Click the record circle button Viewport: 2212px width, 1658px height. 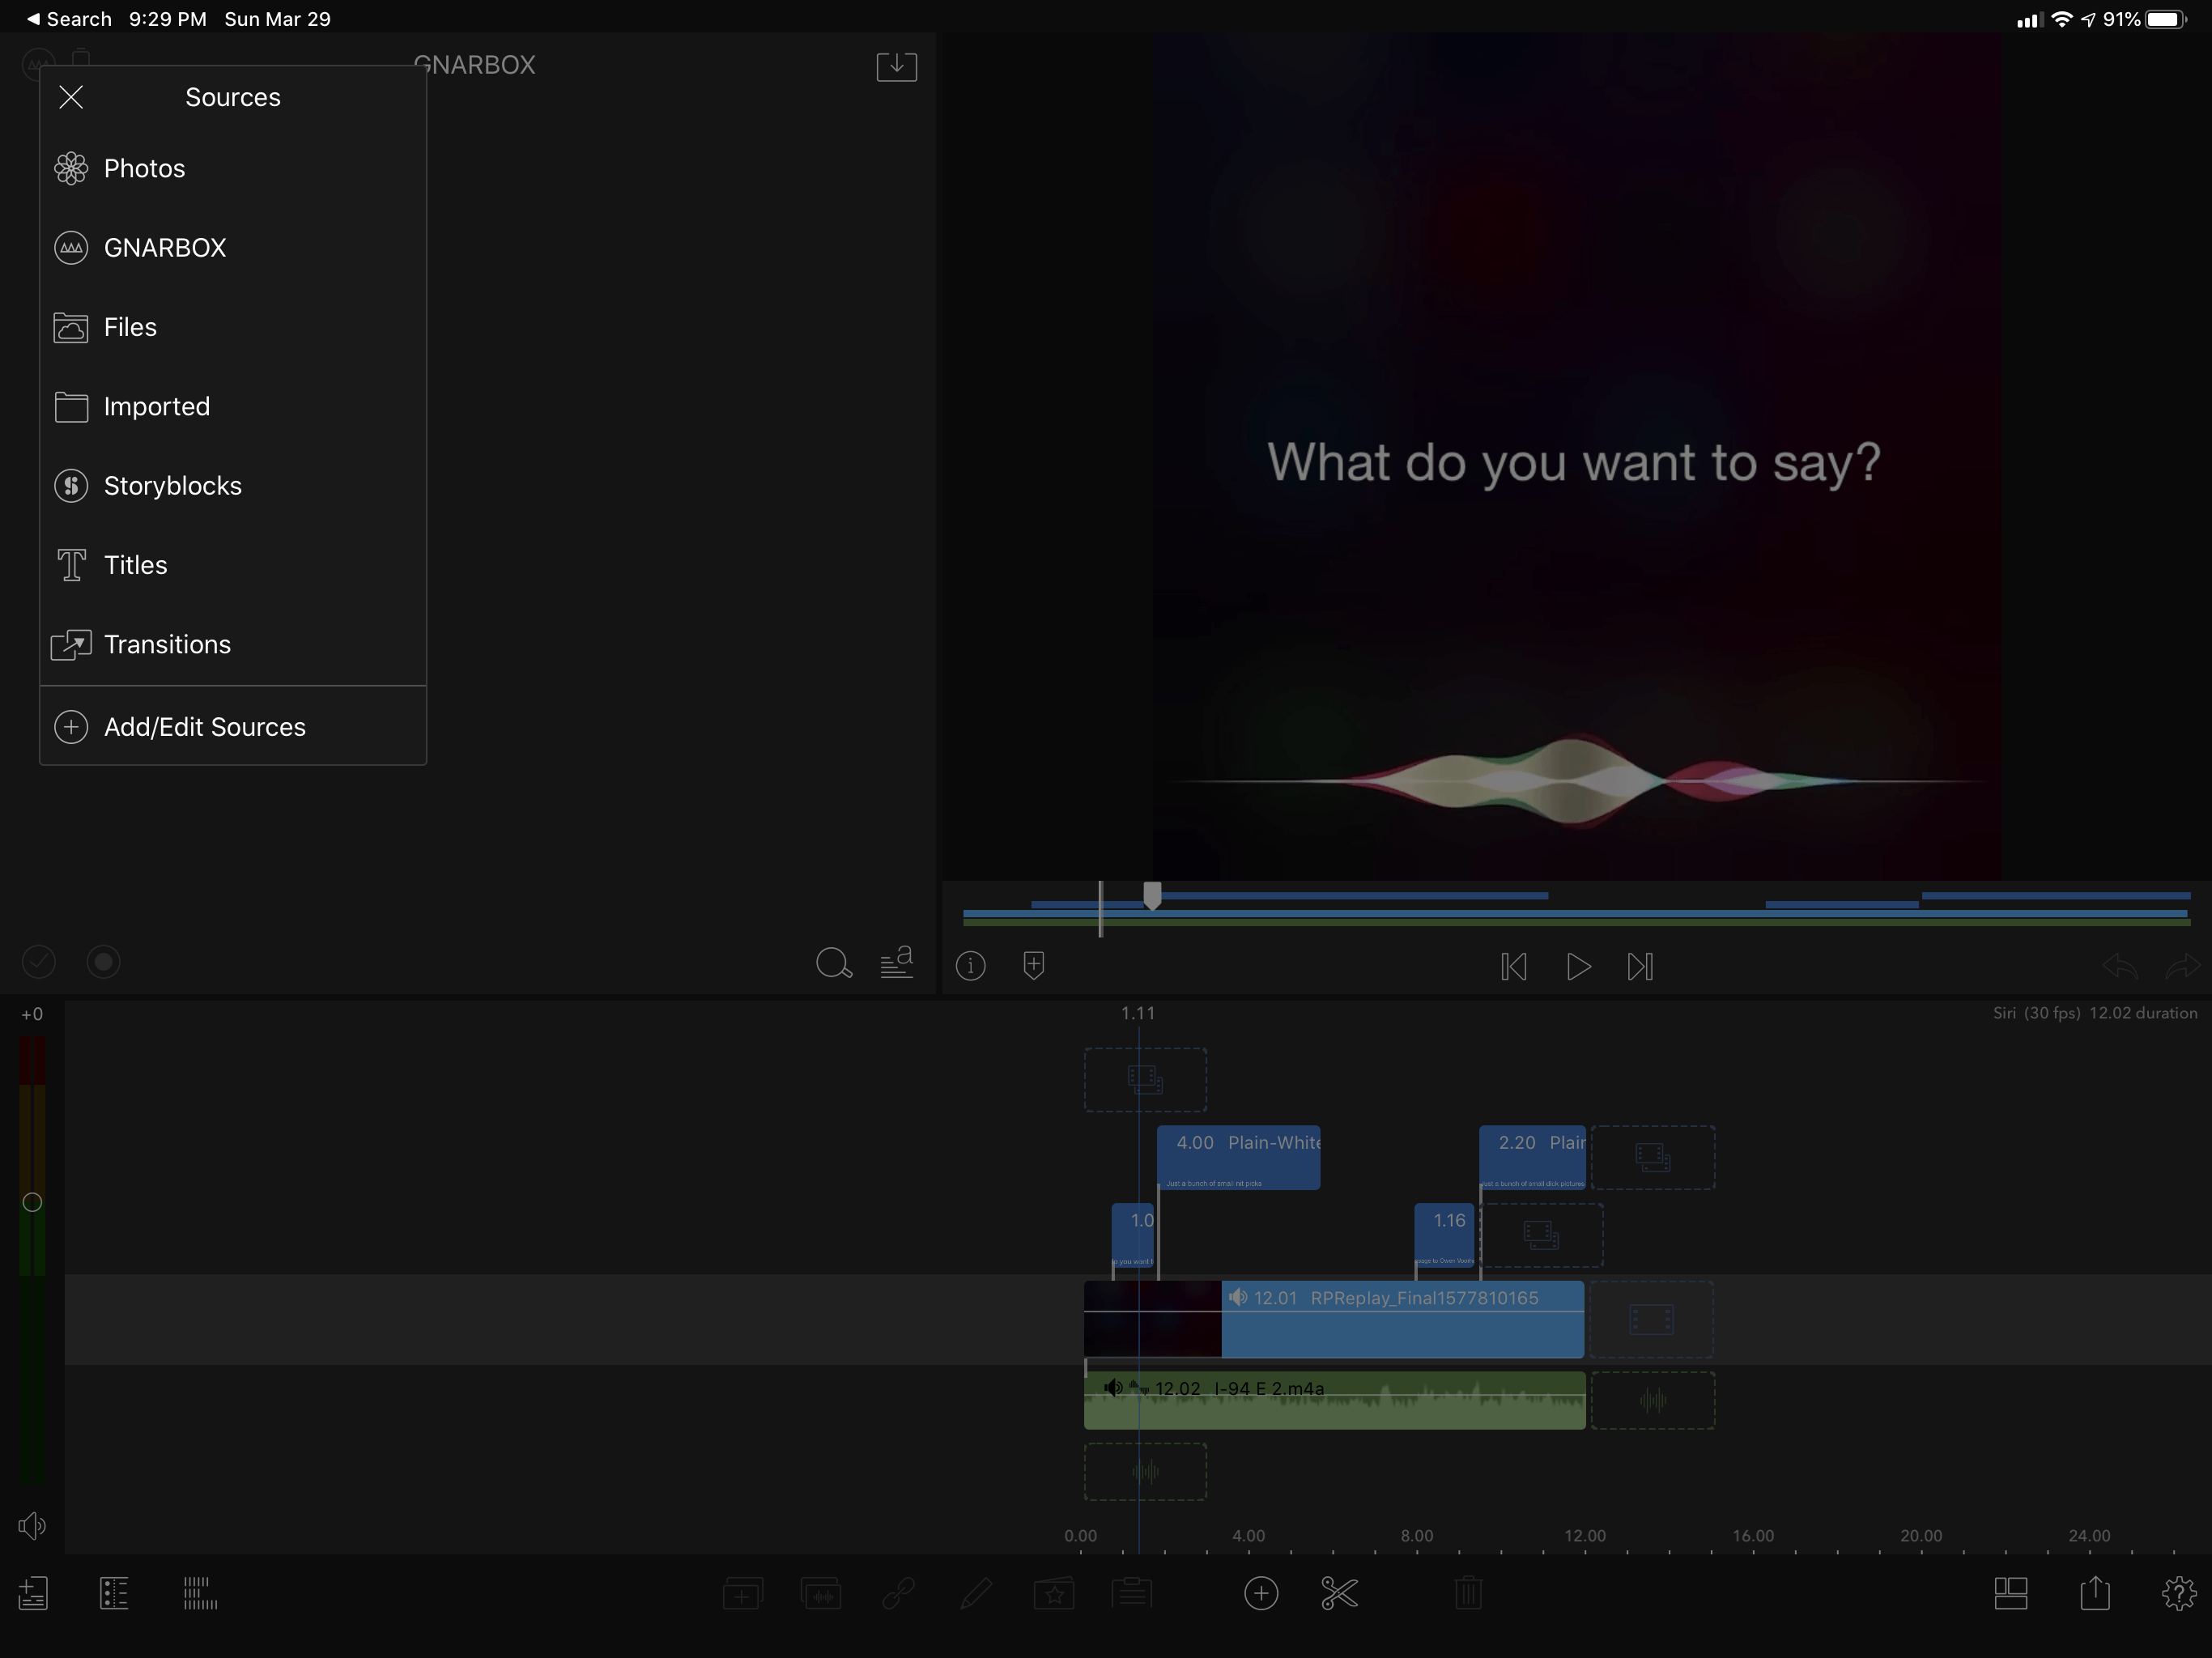[103, 962]
